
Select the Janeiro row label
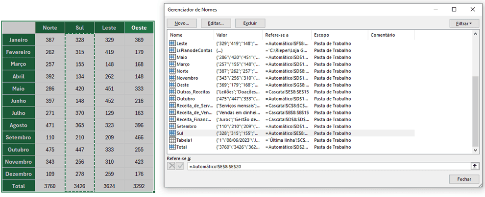[x=19, y=40]
